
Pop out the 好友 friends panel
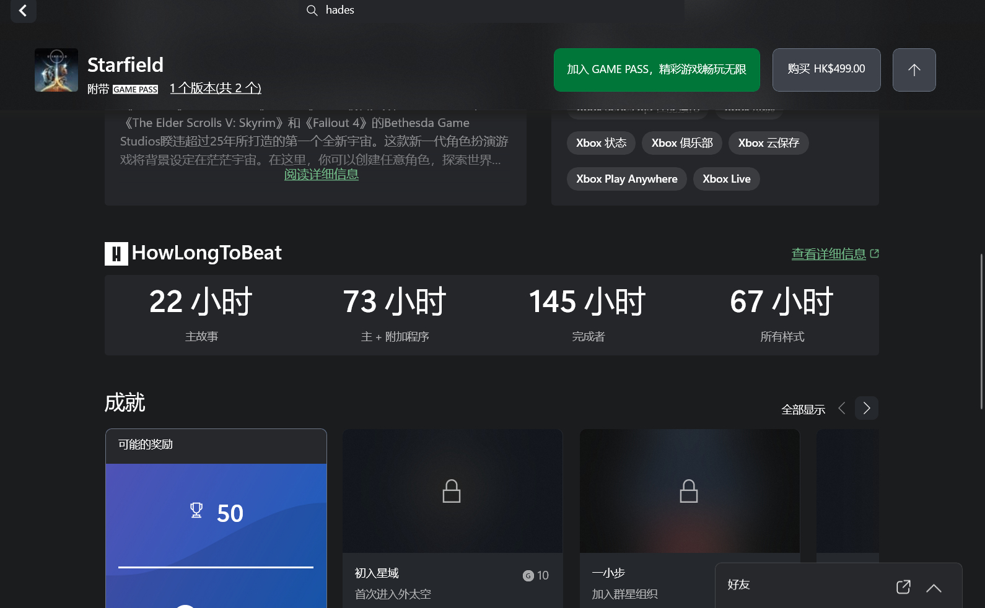click(903, 587)
